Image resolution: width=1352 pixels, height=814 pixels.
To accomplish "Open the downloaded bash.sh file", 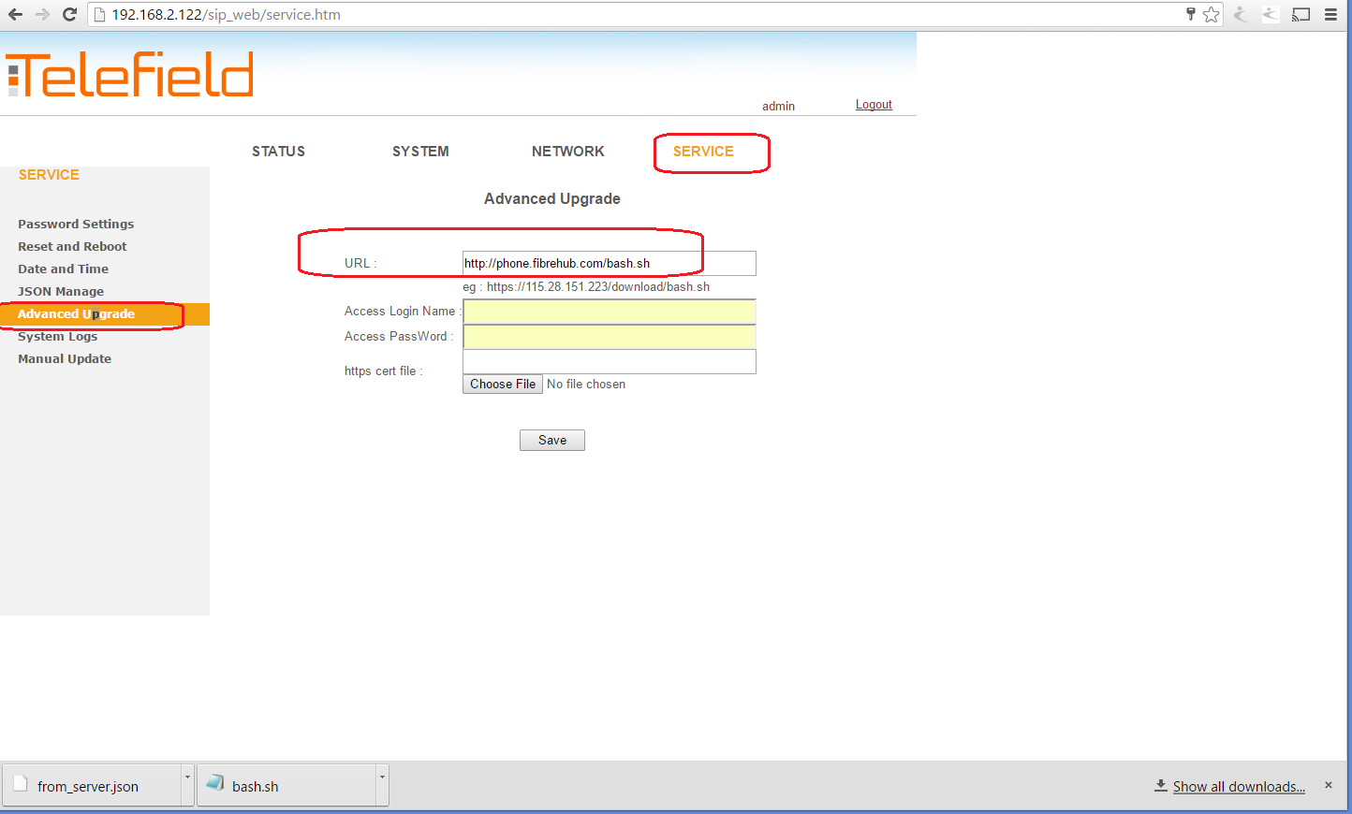I will coord(255,786).
